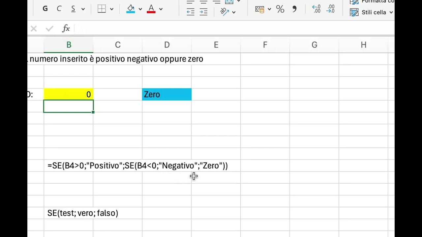
Task: Open font color dropdown arrow
Action: (x=161, y=9)
